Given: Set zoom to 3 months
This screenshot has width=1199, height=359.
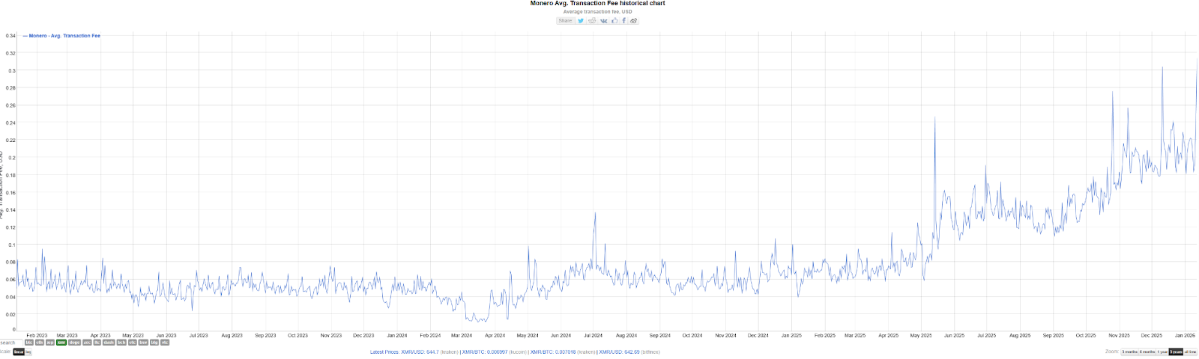Looking at the screenshot, I should (1129, 352).
